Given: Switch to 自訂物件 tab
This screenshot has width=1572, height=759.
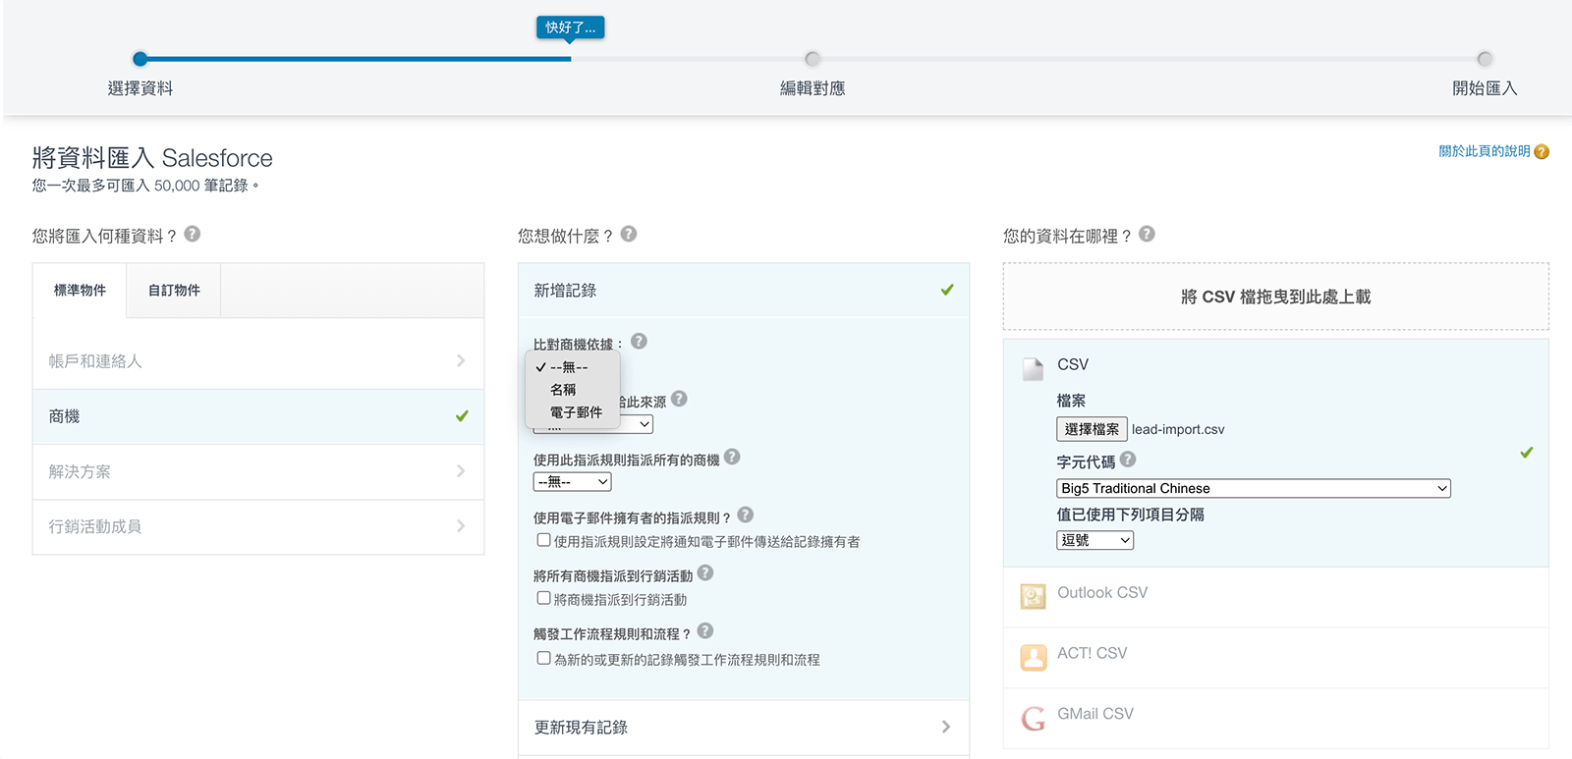Looking at the screenshot, I should 174,291.
